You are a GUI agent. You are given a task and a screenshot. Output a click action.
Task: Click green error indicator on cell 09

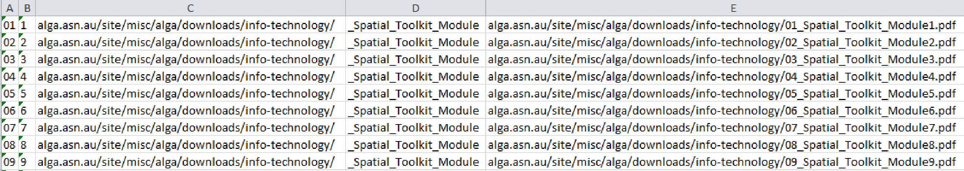pos(3,155)
